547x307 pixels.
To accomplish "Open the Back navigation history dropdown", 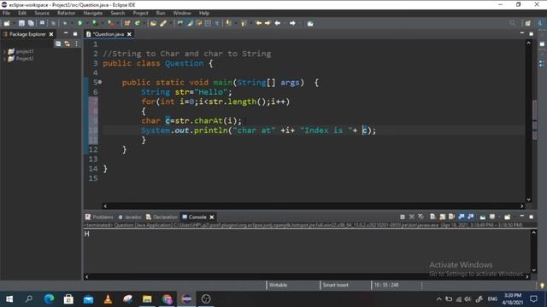I will (x=284, y=23).
